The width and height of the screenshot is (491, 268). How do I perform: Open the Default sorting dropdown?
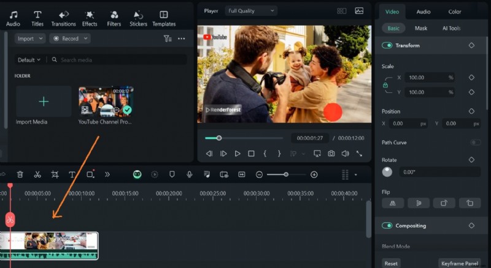29,60
